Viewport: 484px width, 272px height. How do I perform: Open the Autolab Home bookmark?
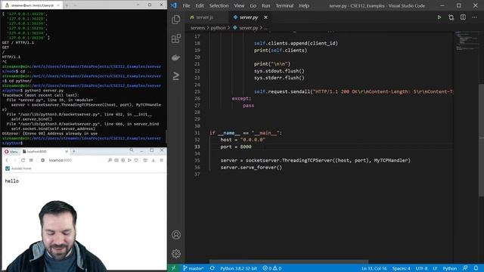click(18, 168)
